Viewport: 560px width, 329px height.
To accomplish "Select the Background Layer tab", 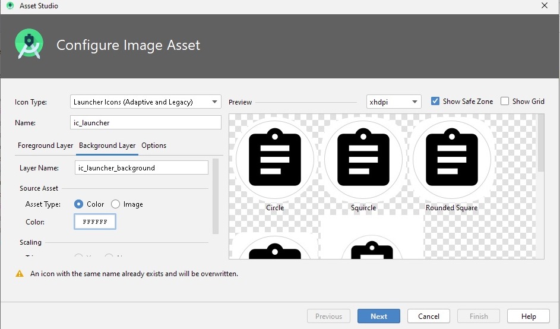I will [x=107, y=145].
